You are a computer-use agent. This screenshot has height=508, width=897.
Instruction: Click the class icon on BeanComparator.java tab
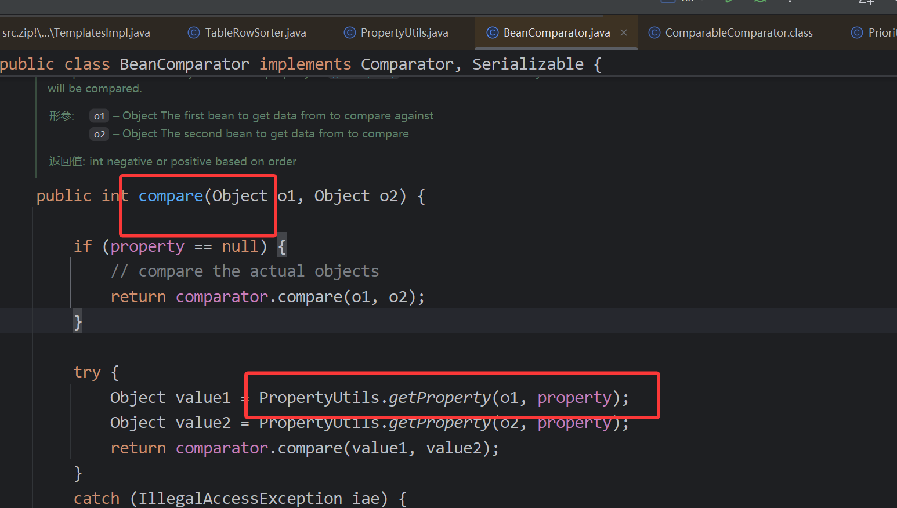tap(492, 33)
